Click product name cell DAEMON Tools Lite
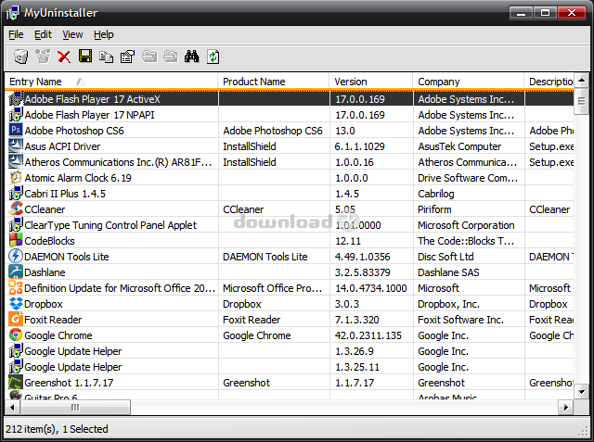This screenshot has height=442, width=594. [265, 257]
